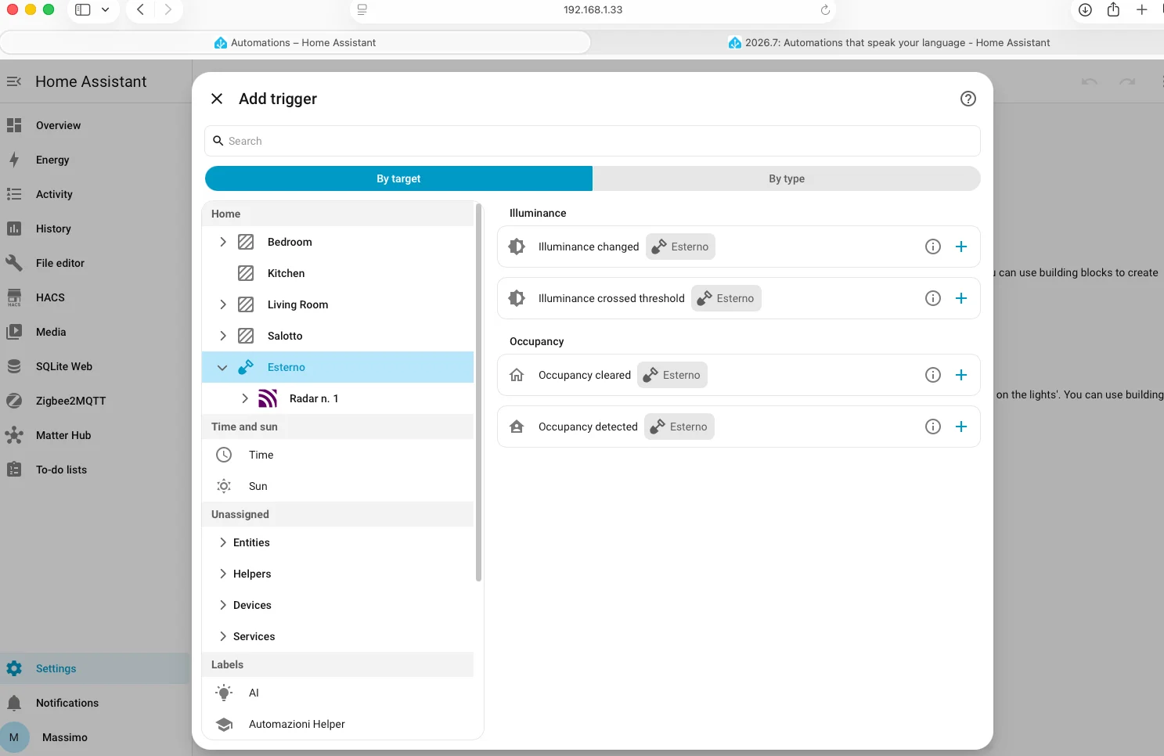
Task: Expand the Helpers group
Action: pos(222,574)
